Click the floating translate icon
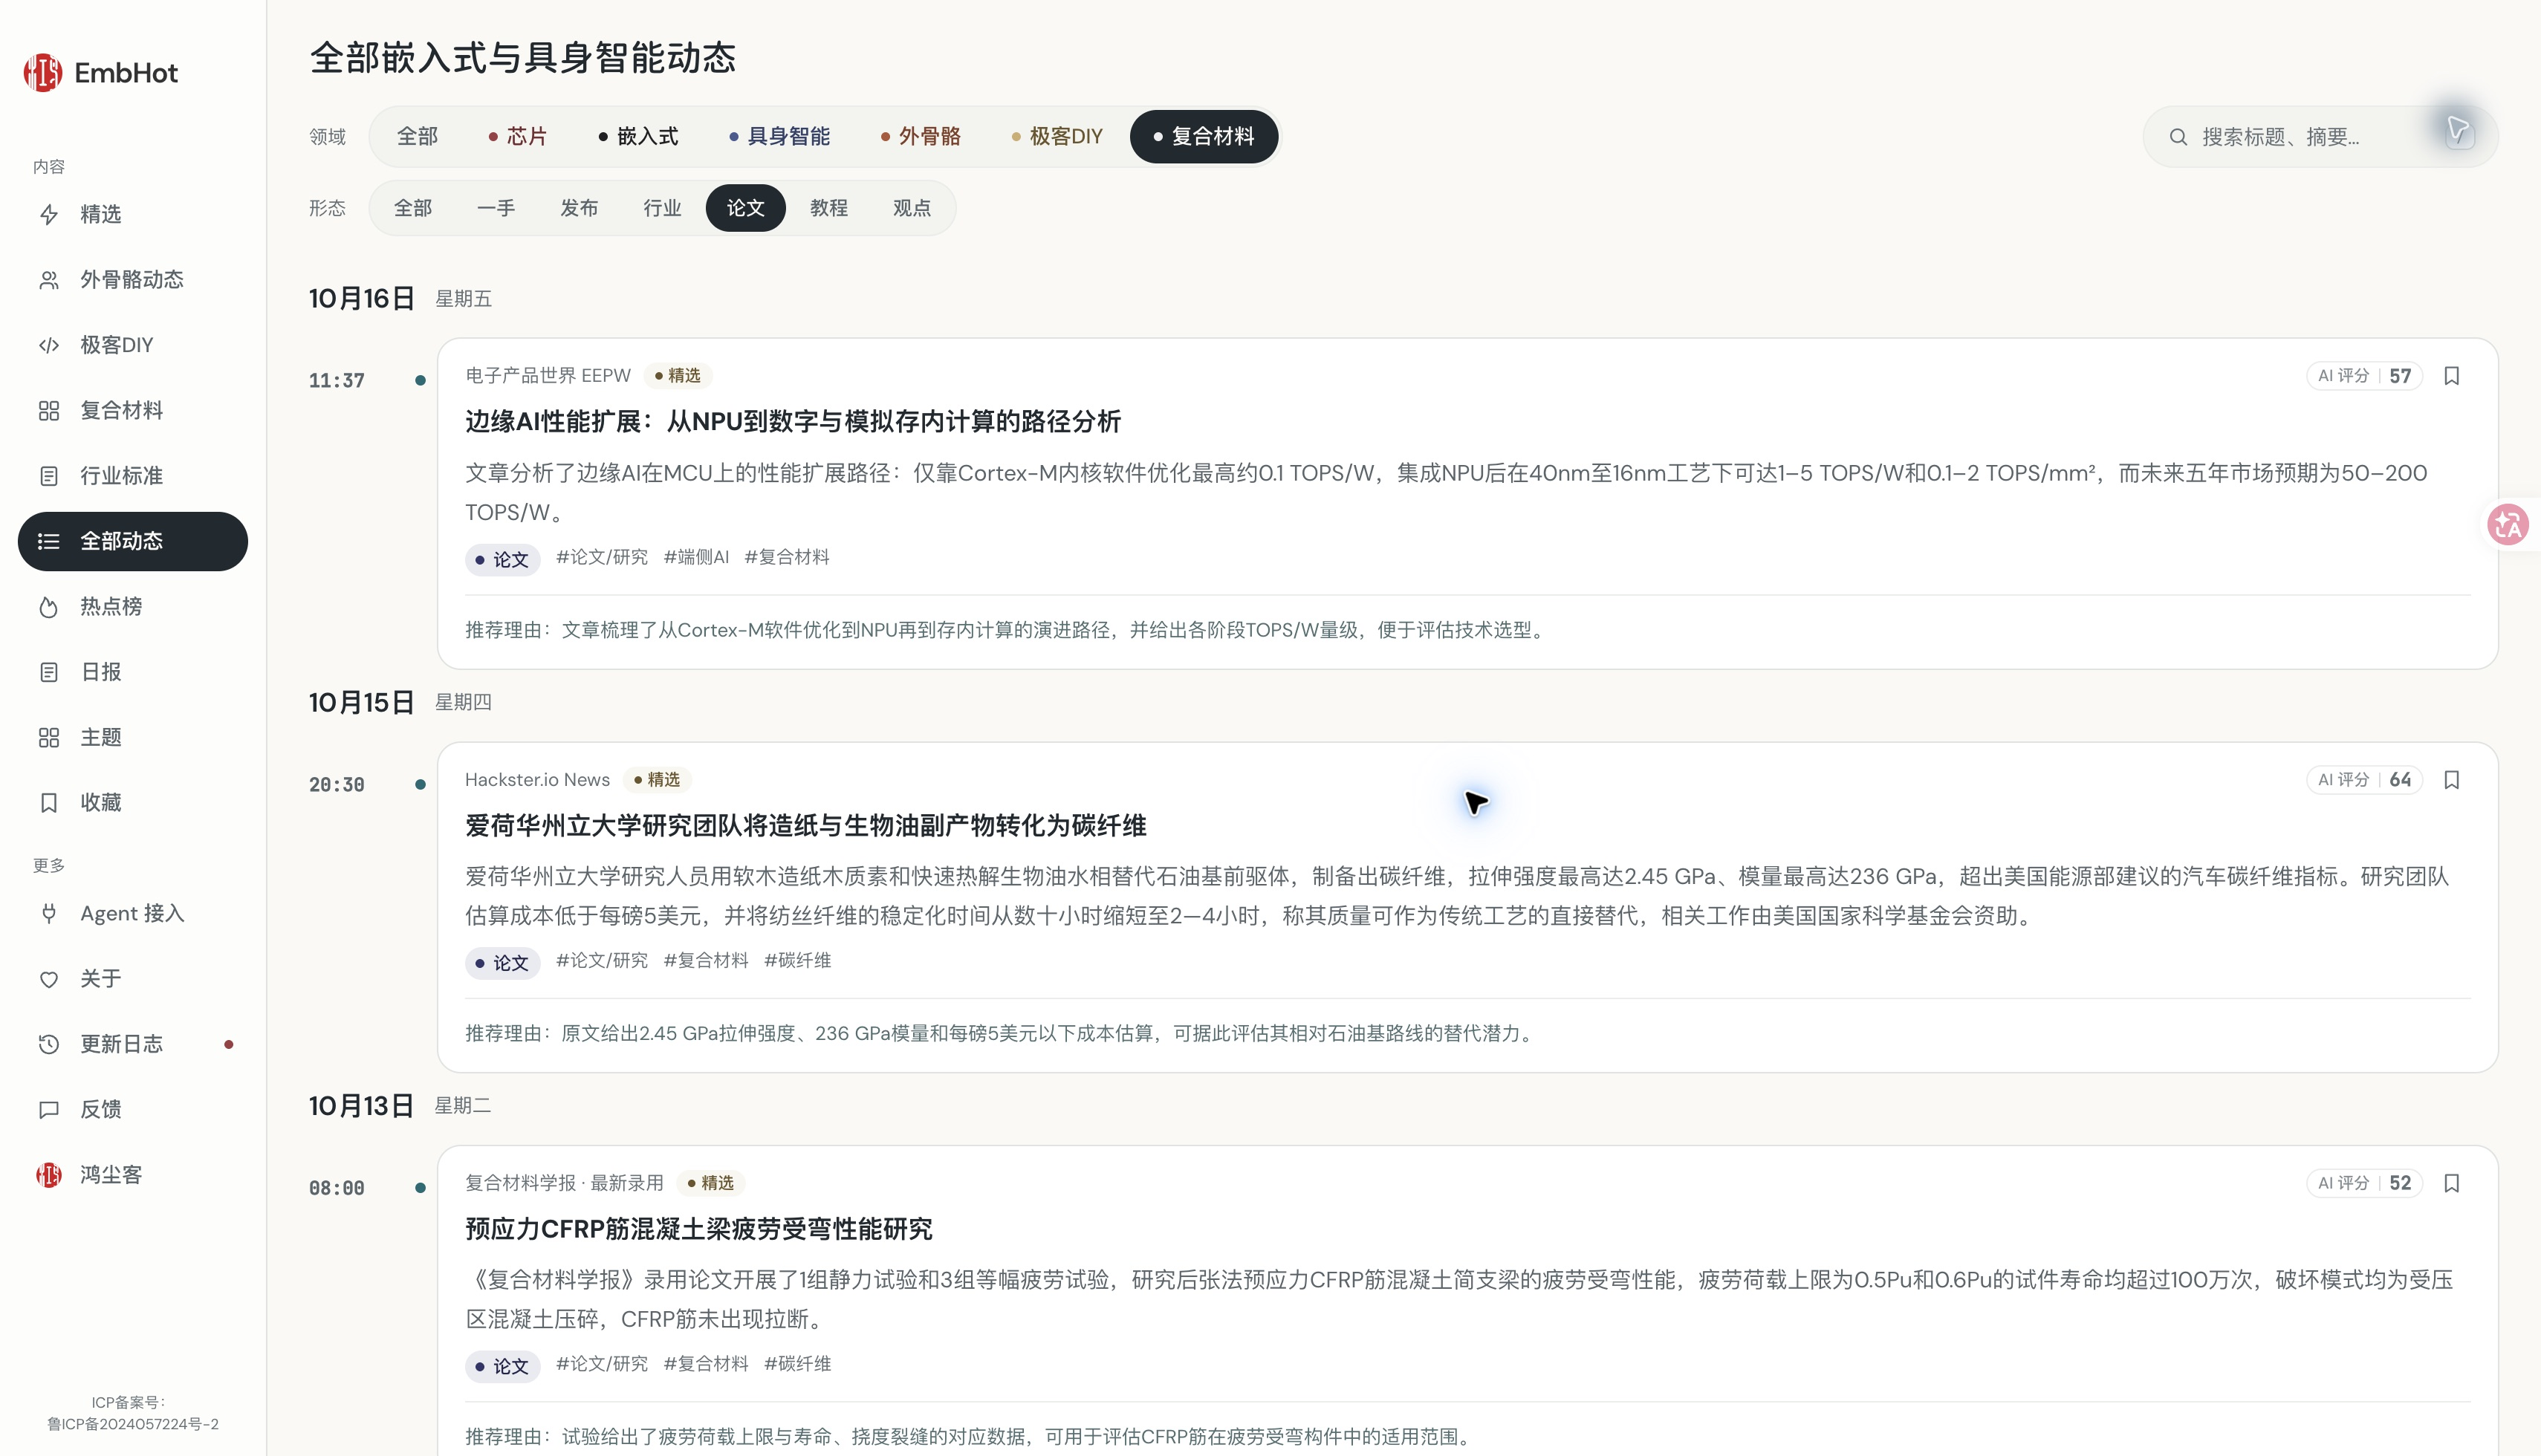Viewport: 2541px width, 1456px height. (x=2508, y=524)
